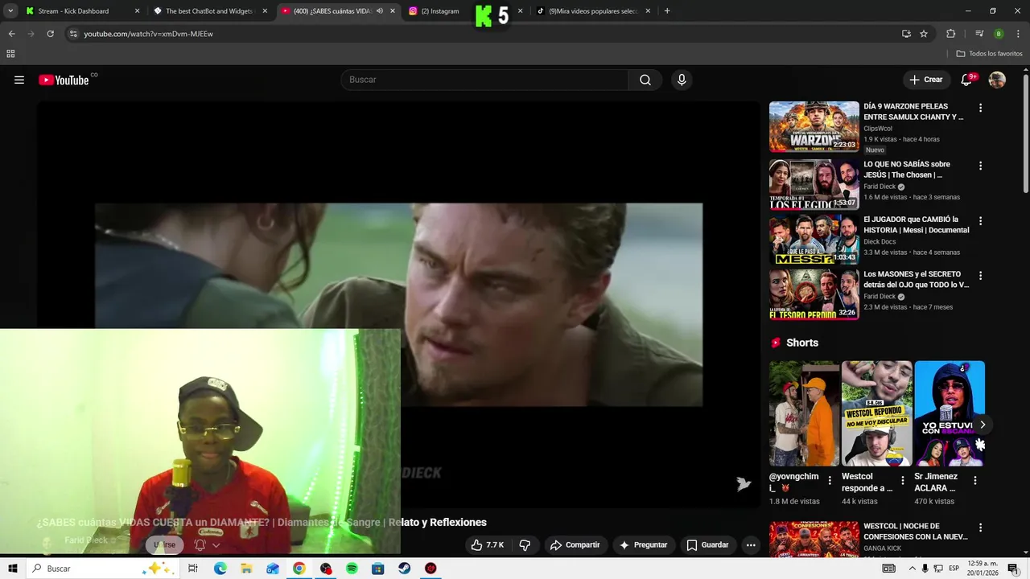The image size is (1030, 579).
Task: Open the tab search dropdown
Action: click(x=10, y=11)
